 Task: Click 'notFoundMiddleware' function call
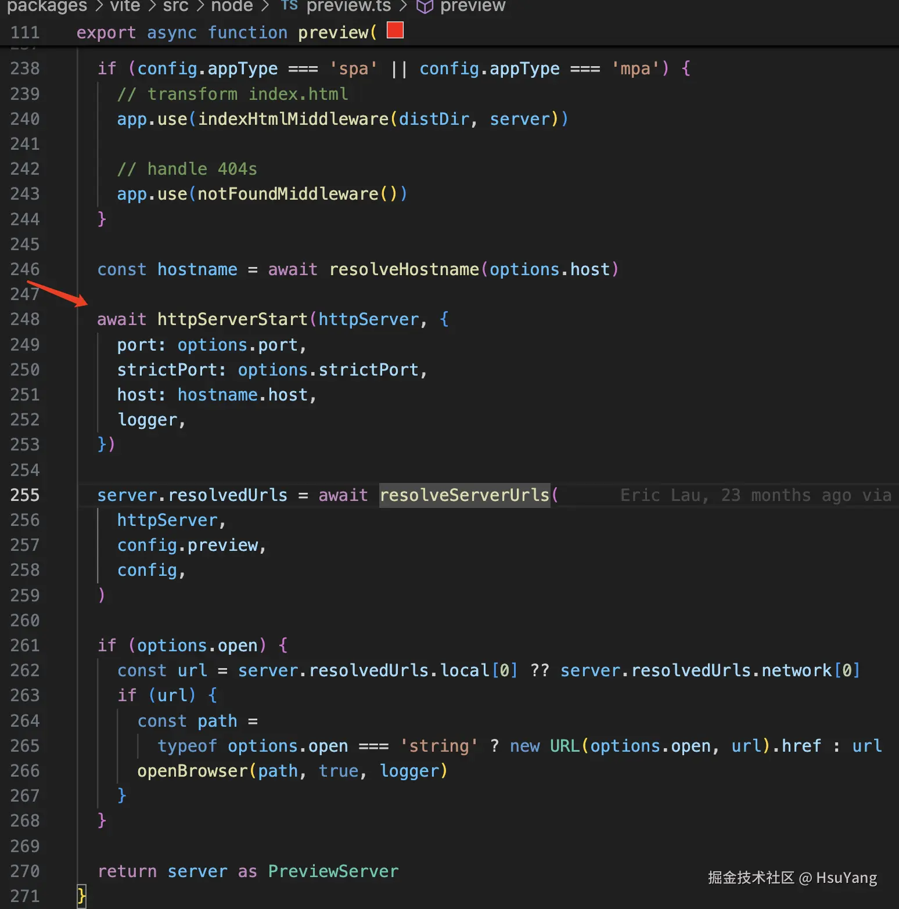coord(288,194)
